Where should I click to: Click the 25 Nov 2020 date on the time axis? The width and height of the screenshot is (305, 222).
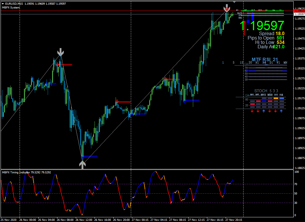(x=8, y=220)
